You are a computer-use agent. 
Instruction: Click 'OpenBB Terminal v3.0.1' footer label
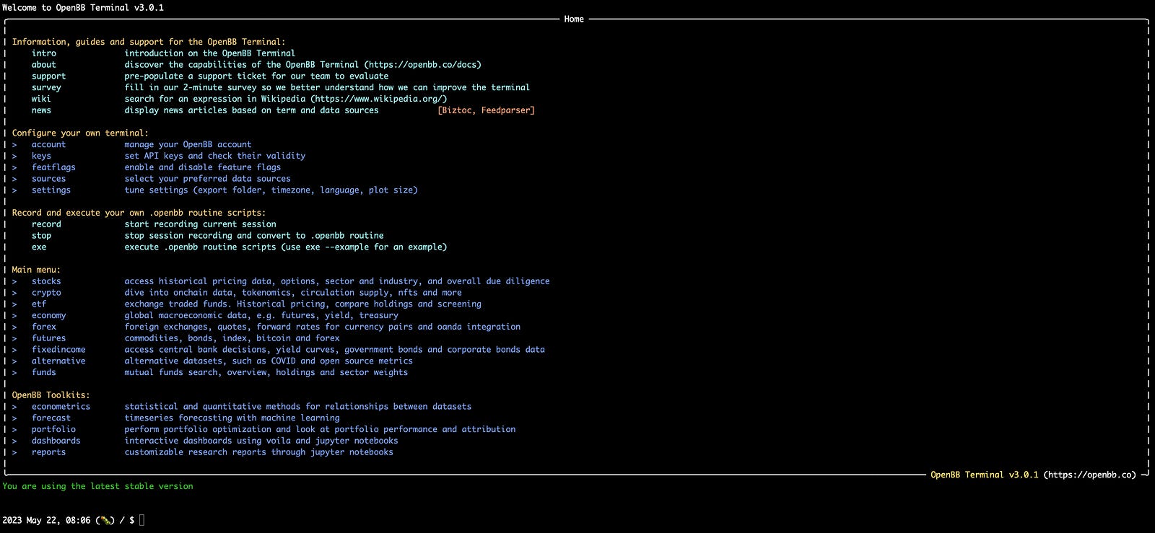[x=985, y=475]
